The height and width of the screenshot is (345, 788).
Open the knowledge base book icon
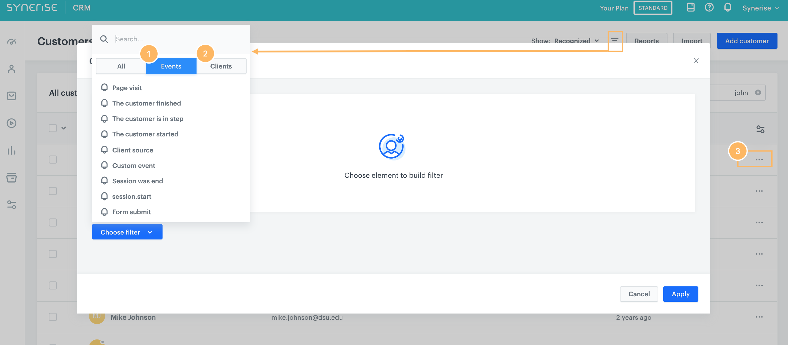691,7
